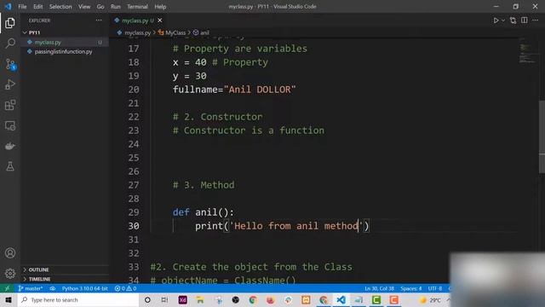545x307 pixels.
Task: Click myclass.py in the breadcrumb
Action: pyautogui.click(x=138, y=32)
